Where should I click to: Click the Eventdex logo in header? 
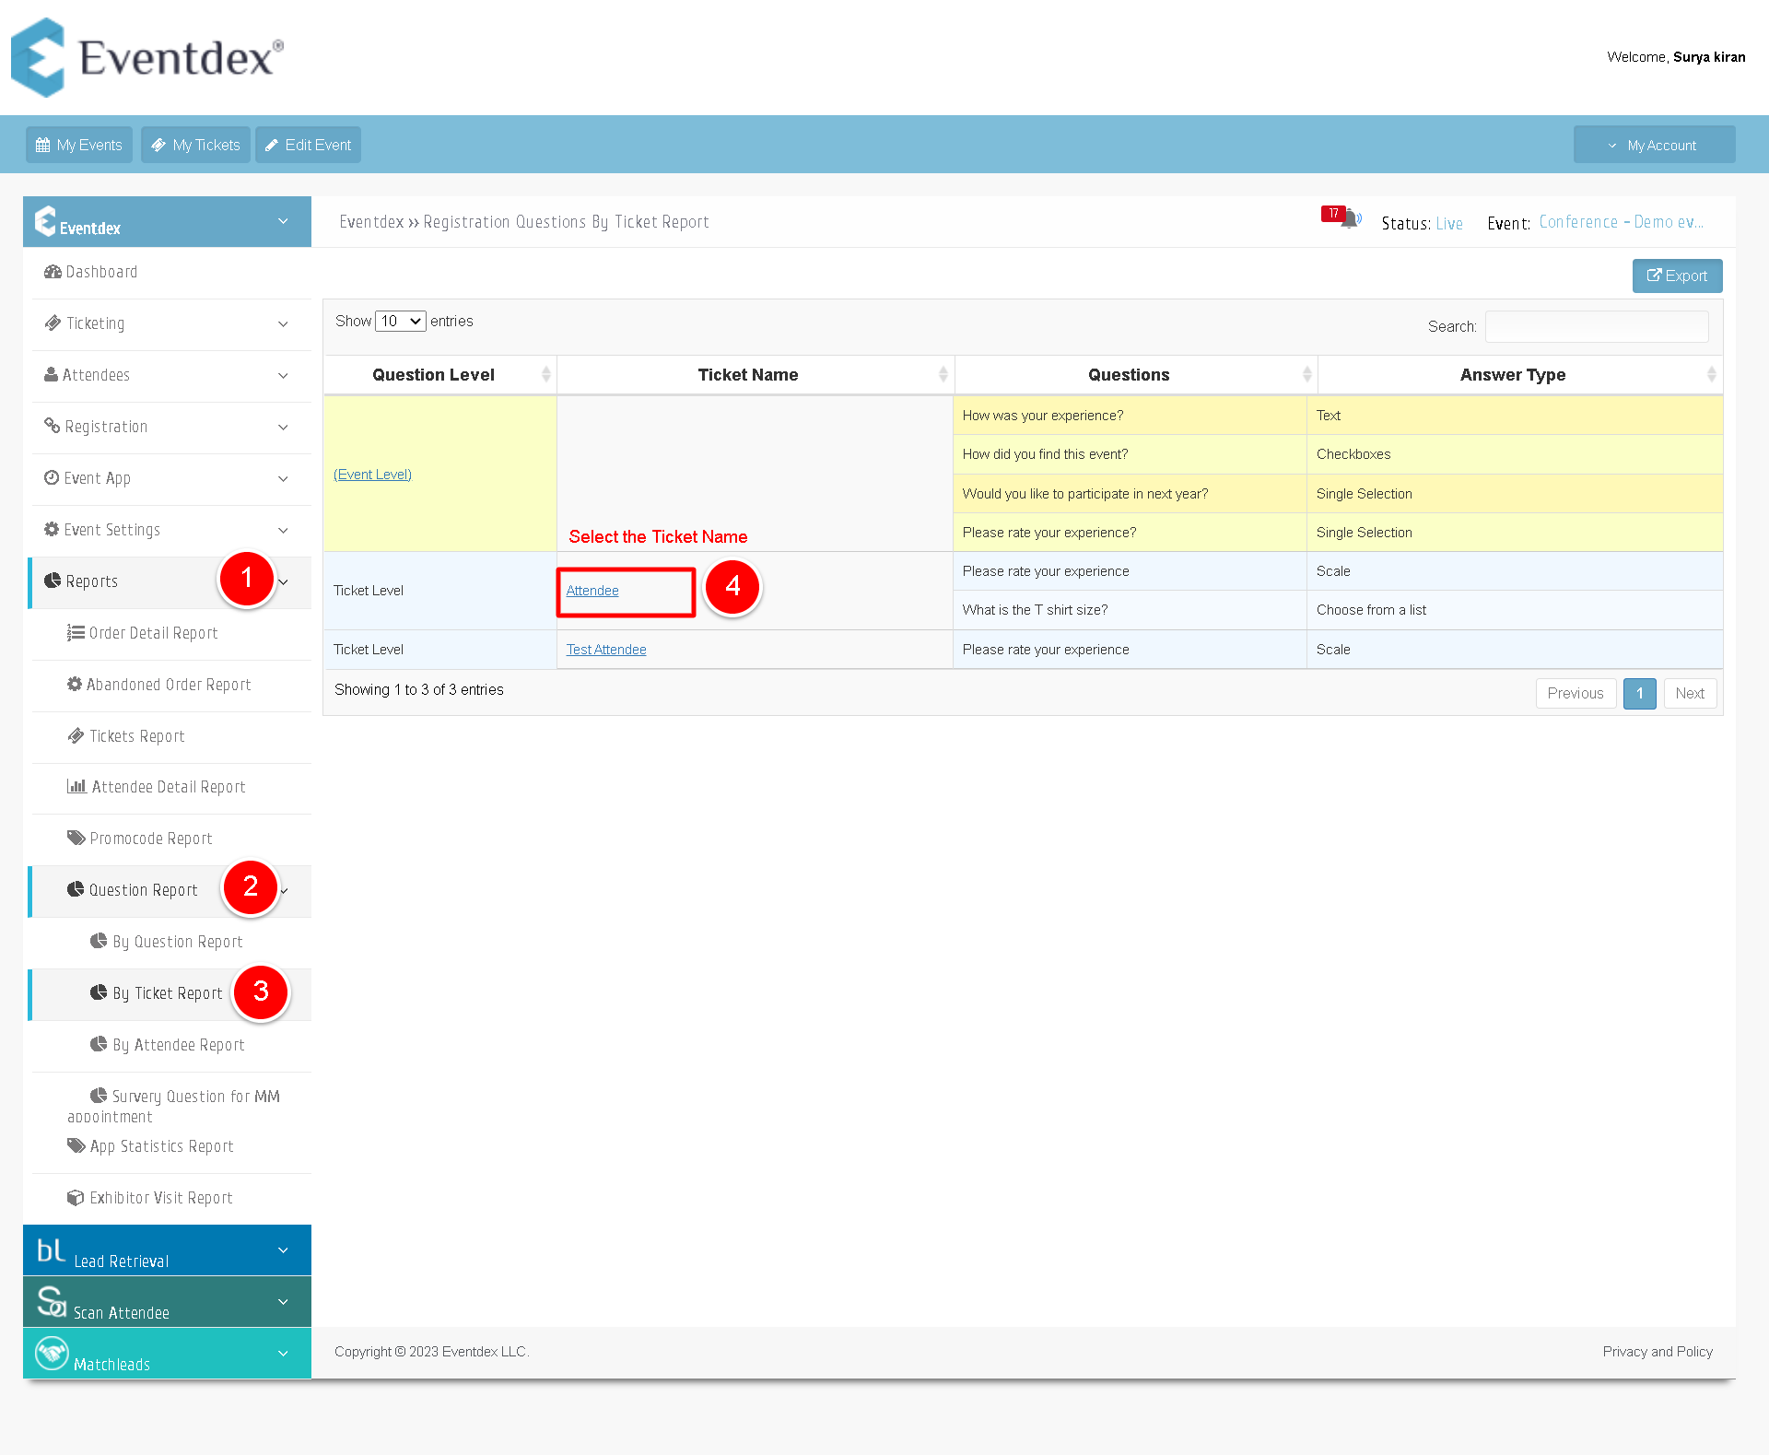click(x=147, y=57)
